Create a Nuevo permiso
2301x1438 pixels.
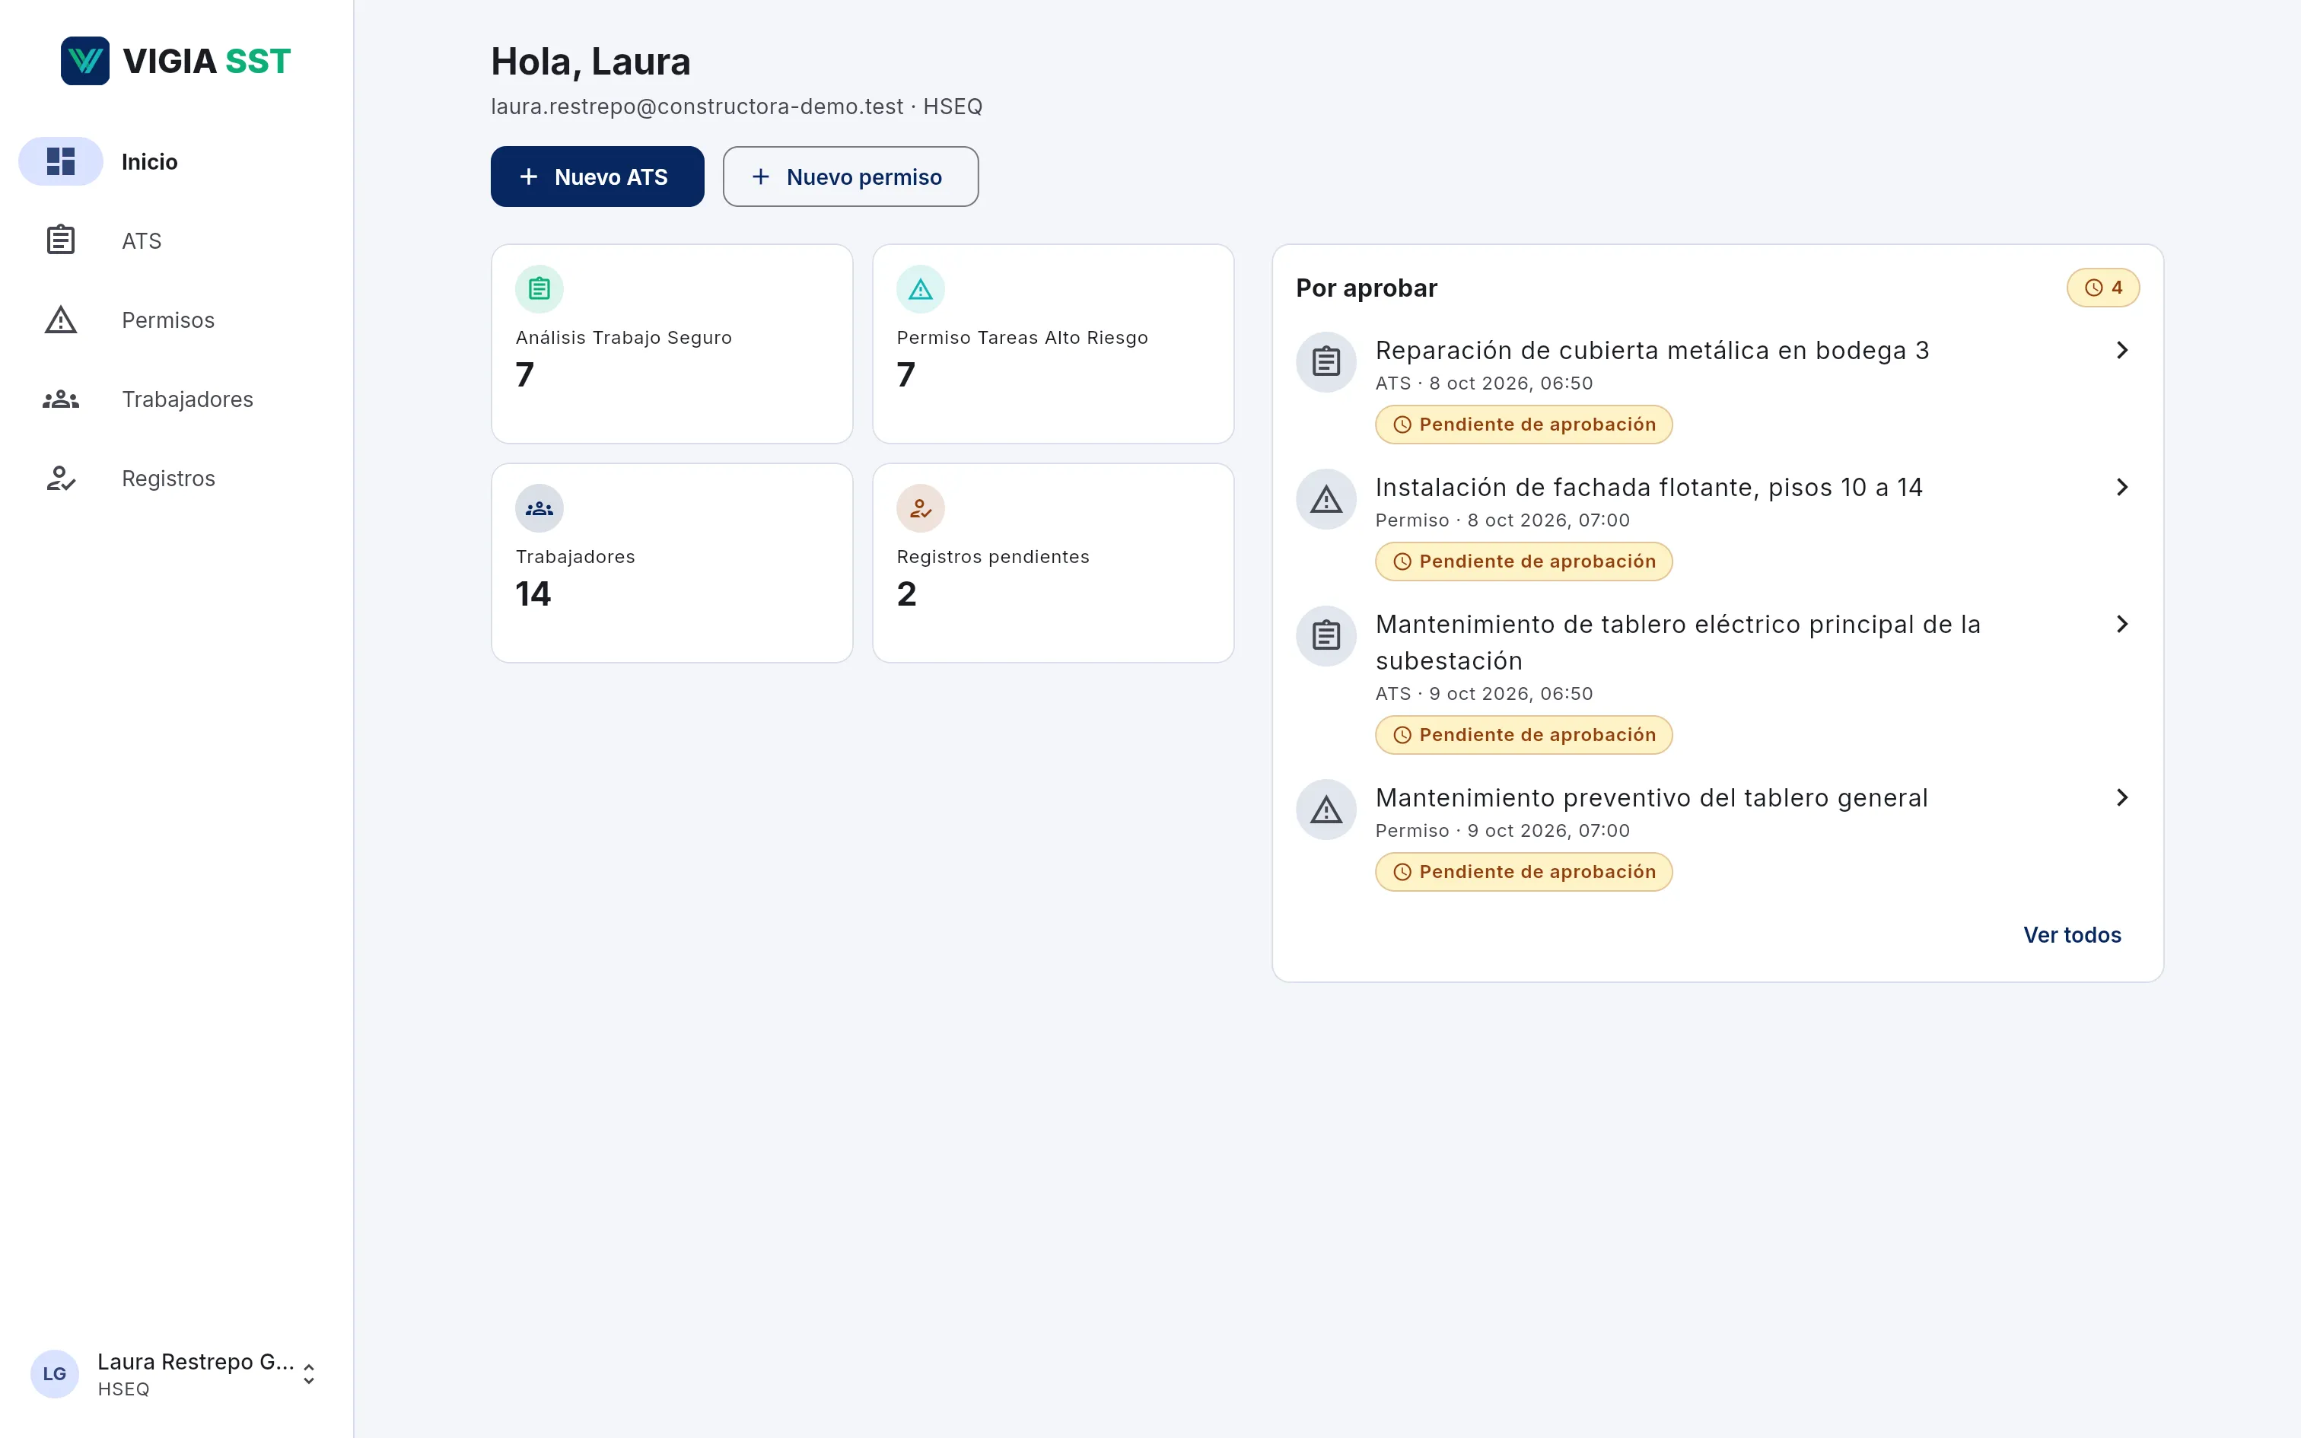(850, 177)
